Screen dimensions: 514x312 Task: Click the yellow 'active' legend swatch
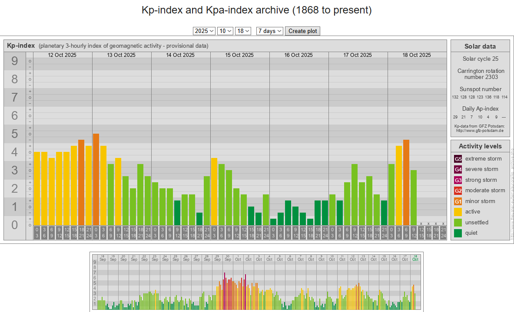point(458,212)
